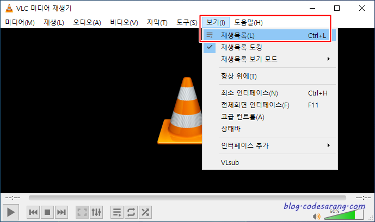Open the 미디어(M) menu

(20, 22)
